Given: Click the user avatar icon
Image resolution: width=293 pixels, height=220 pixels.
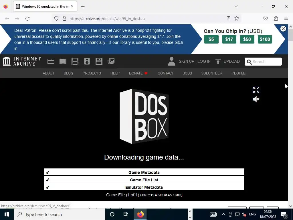Looking at the screenshot, I should 172,61.
